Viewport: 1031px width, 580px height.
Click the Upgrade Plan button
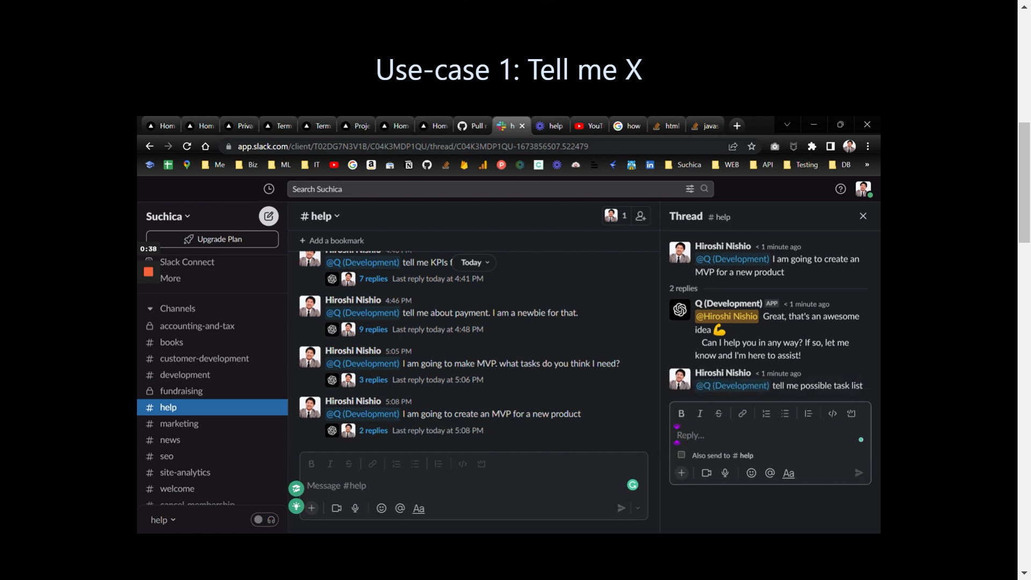coord(212,240)
